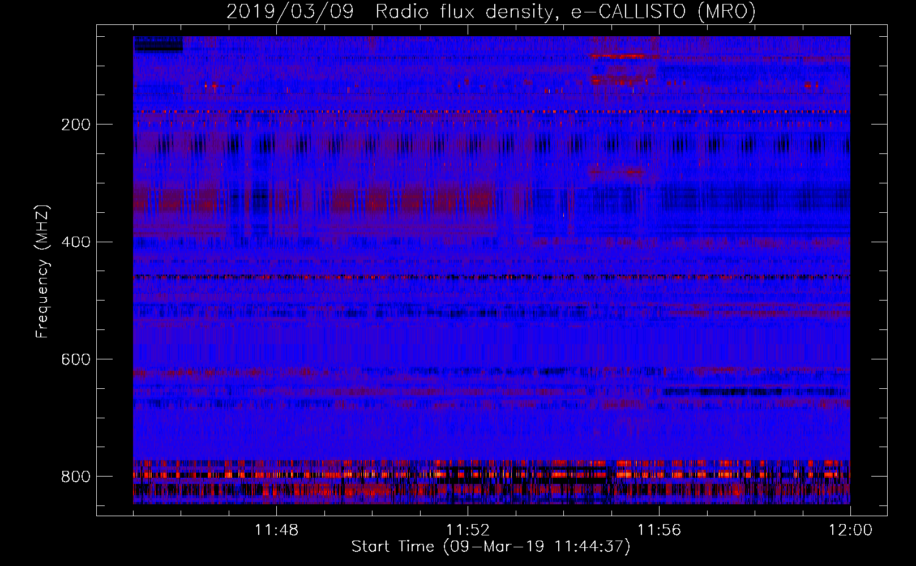916x566 pixels.
Task: Click the '400' frequency tick label
Action: click(x=76, y=242)
